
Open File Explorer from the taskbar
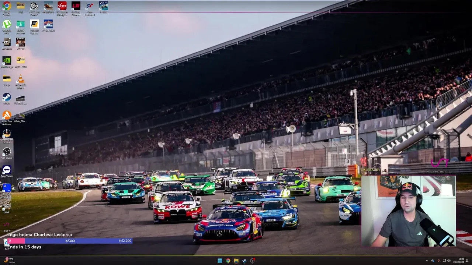click(x=236, y=261)
